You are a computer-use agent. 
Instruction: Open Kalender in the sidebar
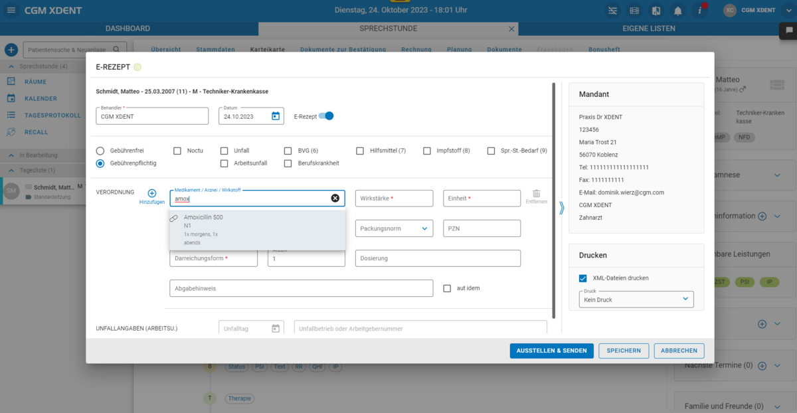41,98
